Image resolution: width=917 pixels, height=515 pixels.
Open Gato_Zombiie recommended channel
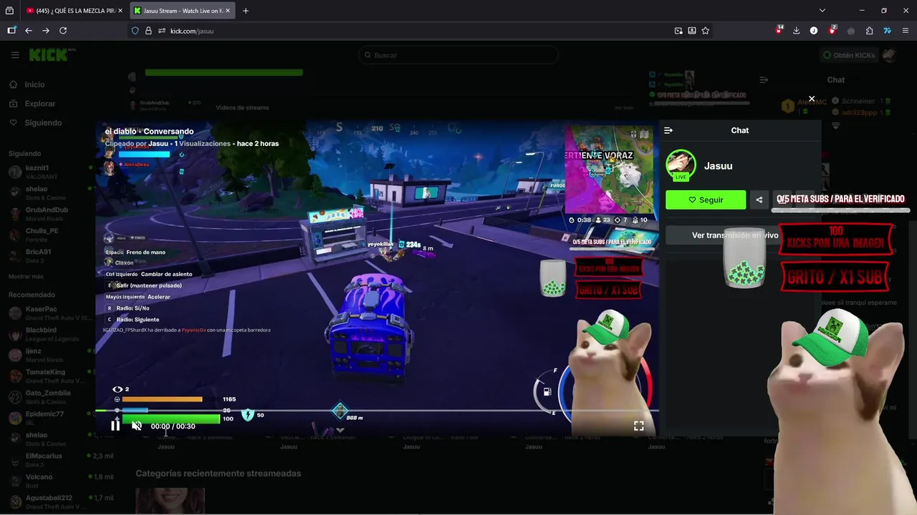[48, 396]
